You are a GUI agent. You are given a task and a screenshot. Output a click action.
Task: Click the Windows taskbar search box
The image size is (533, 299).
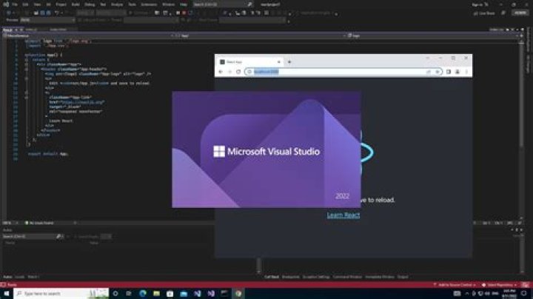[x=59, y=294]
